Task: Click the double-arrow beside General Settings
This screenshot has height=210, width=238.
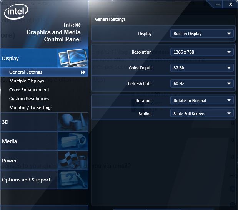Action: (83, 72)
